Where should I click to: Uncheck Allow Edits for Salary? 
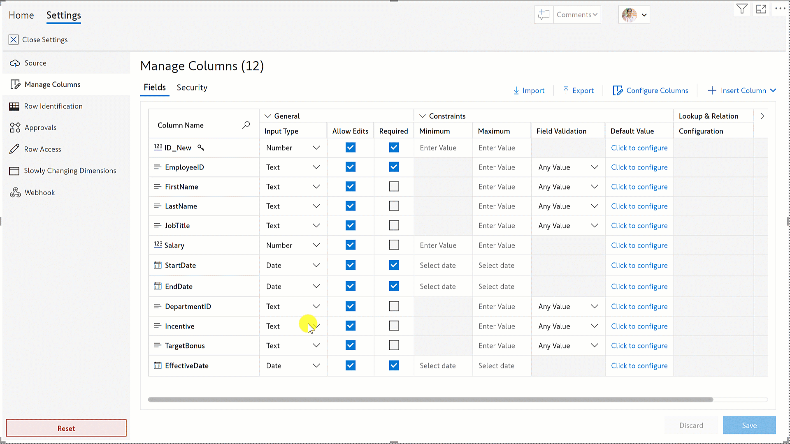coord(350,245)
